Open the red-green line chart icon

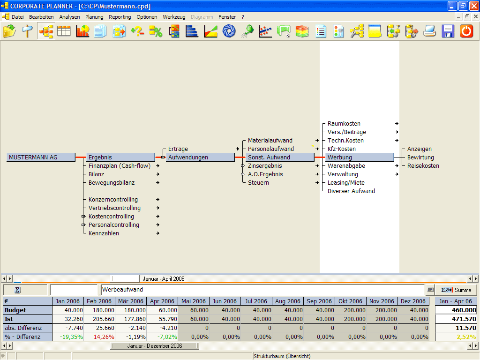(210, 31)
